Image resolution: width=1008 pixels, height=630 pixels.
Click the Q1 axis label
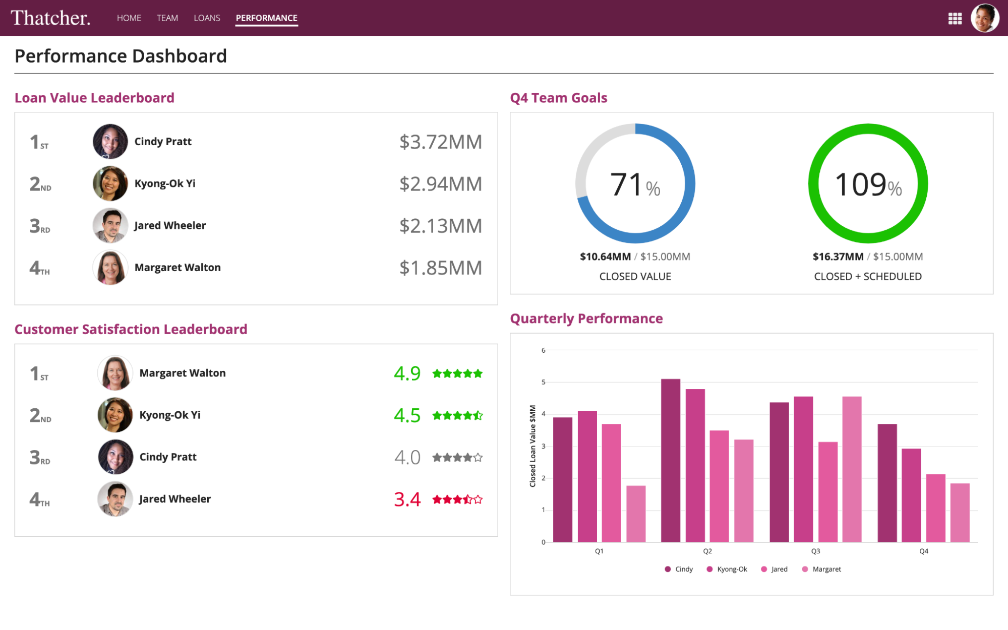pyautogui.click(x=599, y=551)
